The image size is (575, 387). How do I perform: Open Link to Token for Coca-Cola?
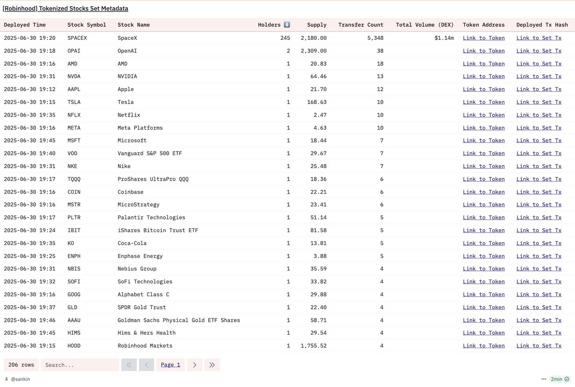[483, 243]
